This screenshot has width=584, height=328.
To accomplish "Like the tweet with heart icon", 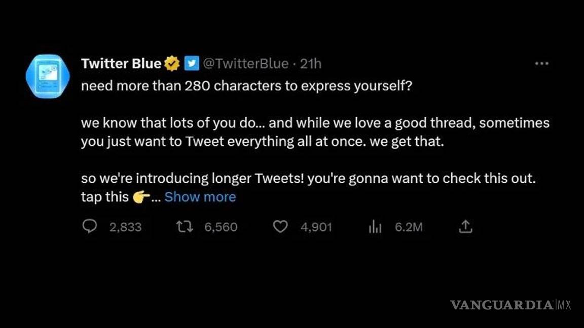I will (280, 227).
